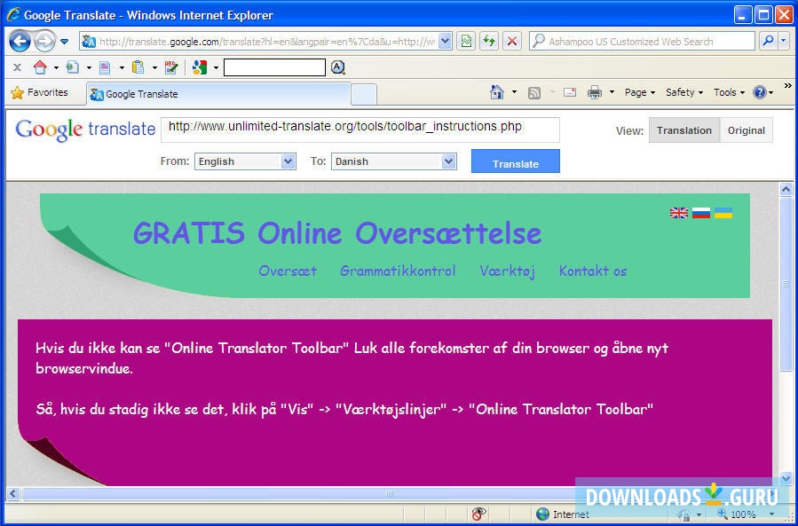This screenshot has height=526, width=798.
Task: Click the browser Forward arrow button
Action: point(44,41)
